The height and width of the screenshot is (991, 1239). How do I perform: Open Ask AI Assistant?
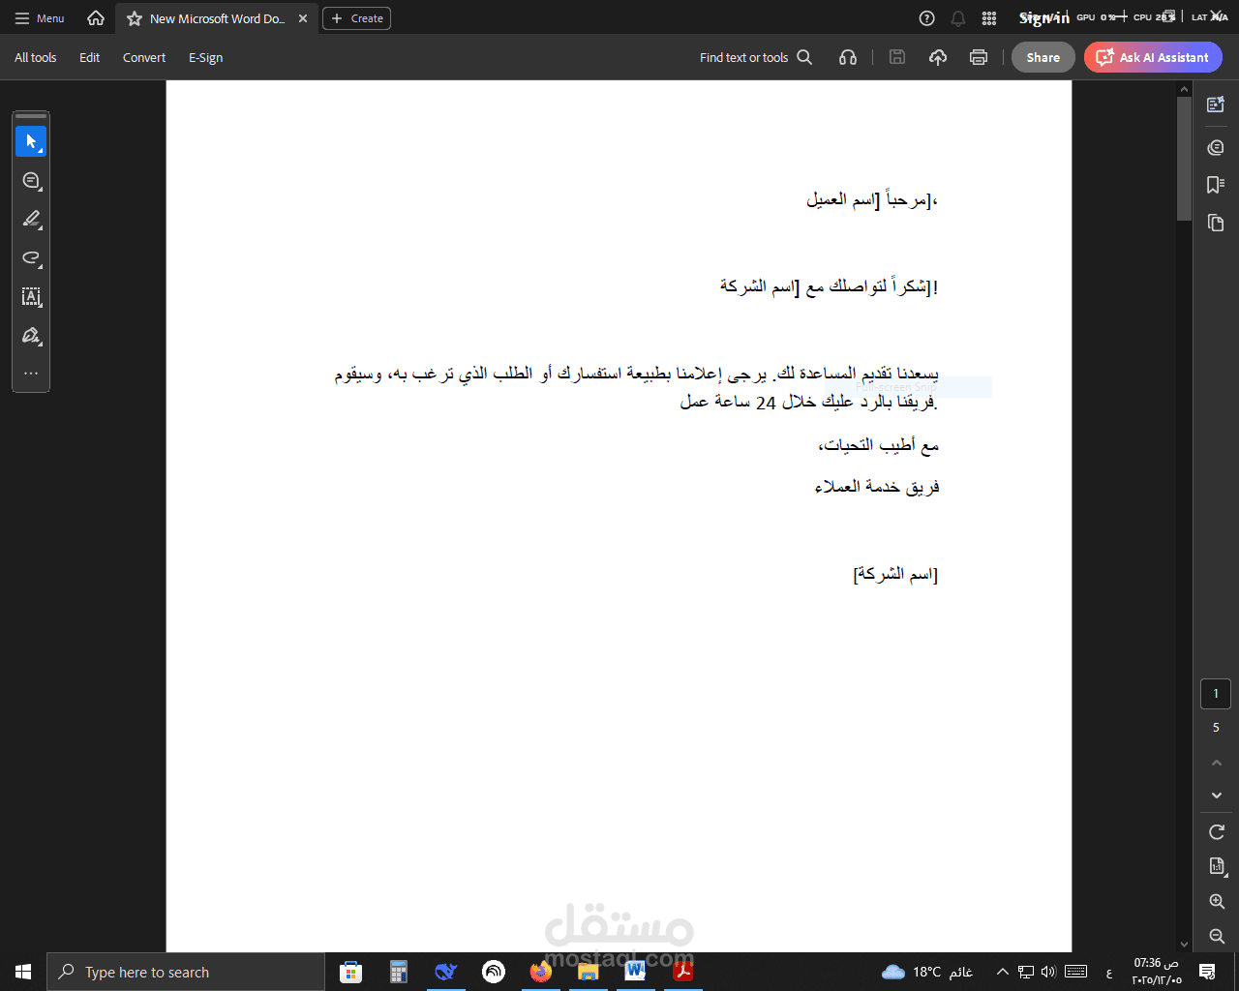pos(1153,57)
